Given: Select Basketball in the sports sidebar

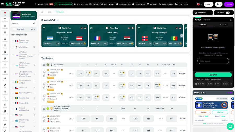Looking at the screenshot, I should (5, 53).
